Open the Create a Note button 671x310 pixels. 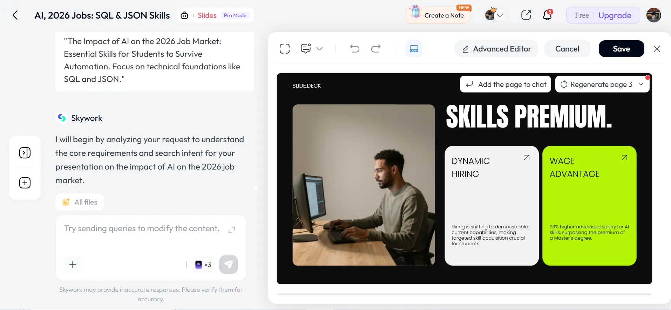tap(438, 15)
